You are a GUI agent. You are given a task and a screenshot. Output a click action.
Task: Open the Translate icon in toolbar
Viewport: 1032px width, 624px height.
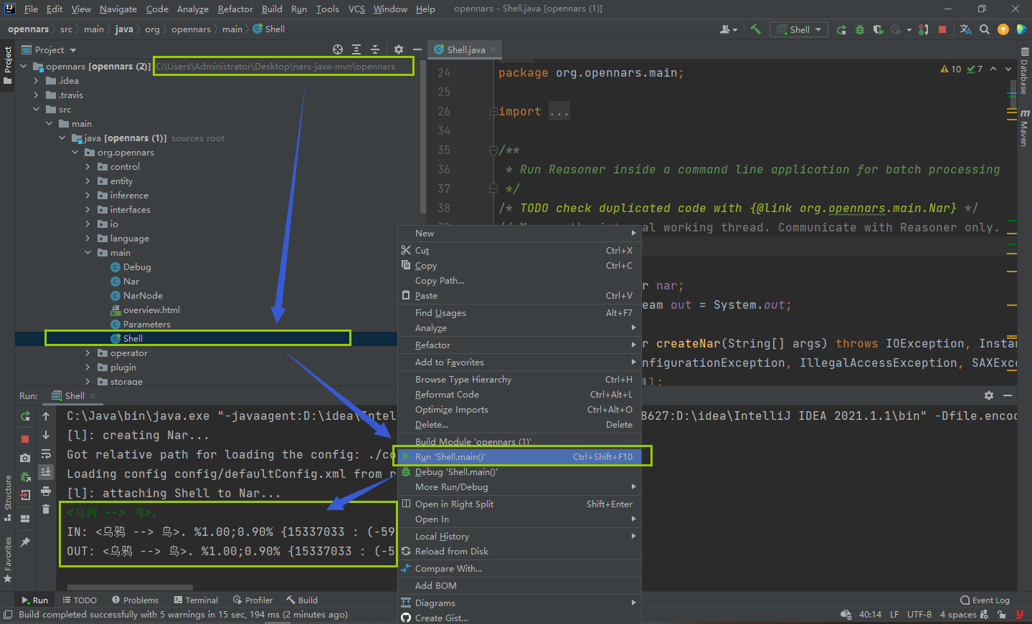coord(965,29)
